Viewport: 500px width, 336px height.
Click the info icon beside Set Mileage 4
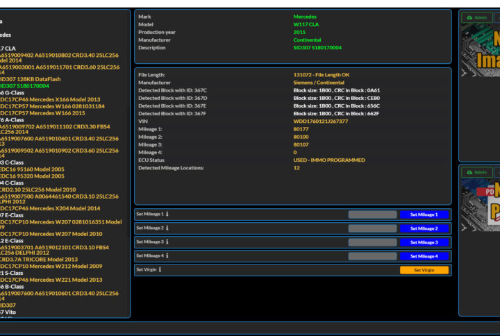(x=167, y=255)
